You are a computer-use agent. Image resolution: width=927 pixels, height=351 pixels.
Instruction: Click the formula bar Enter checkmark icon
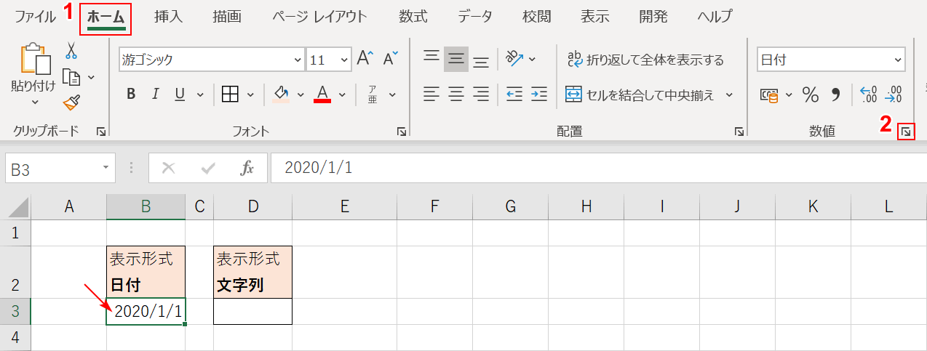[x=208, y=169]
